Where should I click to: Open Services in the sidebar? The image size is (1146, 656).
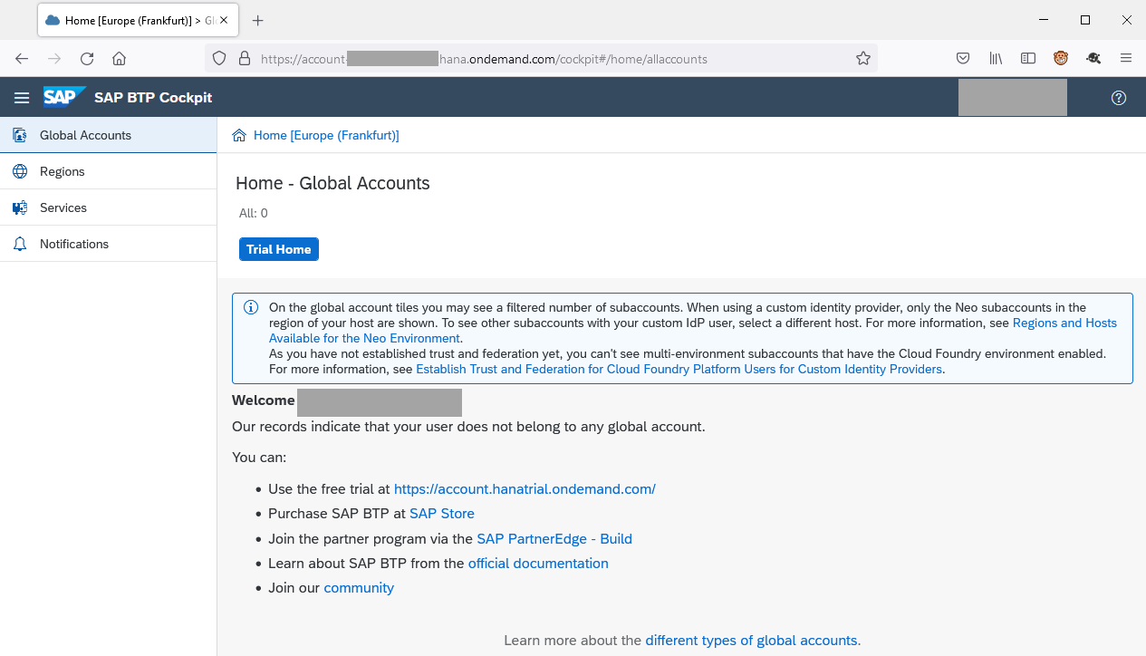pyautogui.click(x=109, y=207)
